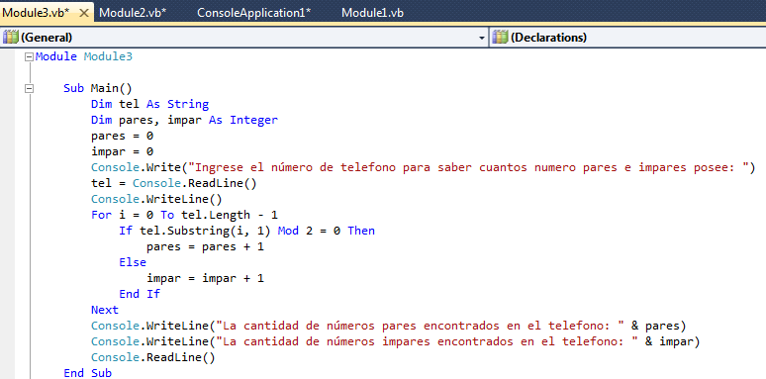This screenshot has height=379, width=766.
Task: Click the 'End If' line
Action: point(140,294)
